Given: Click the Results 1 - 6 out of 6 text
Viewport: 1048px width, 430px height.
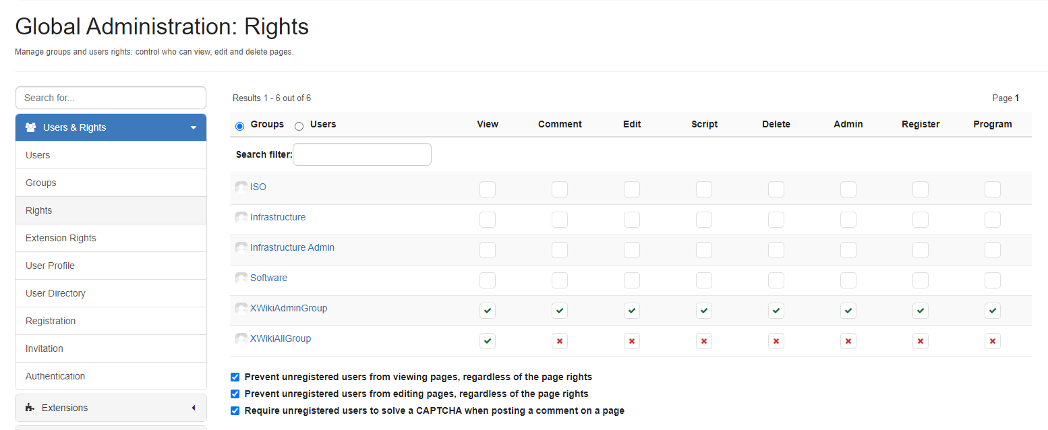Looking at the screenshot, I should [x=272, y=98].
